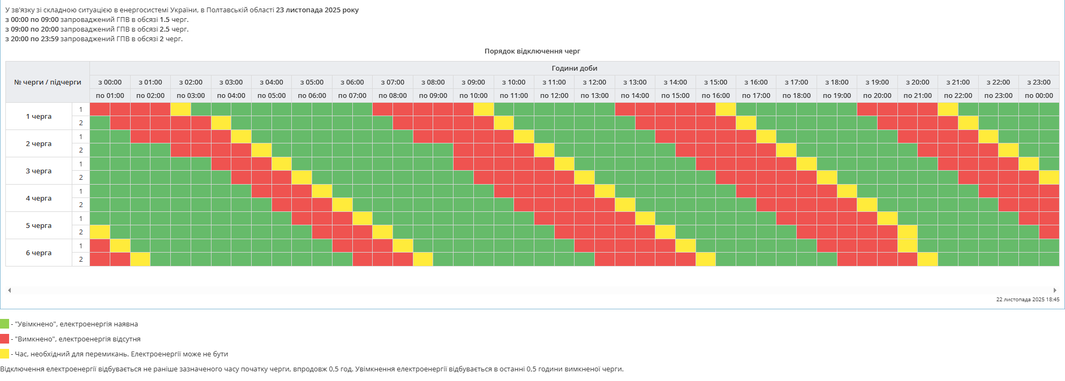This screenshot has width=1065, height=381.
Task: Click the "по 00:00" header cell
Action: [1039, 96]
